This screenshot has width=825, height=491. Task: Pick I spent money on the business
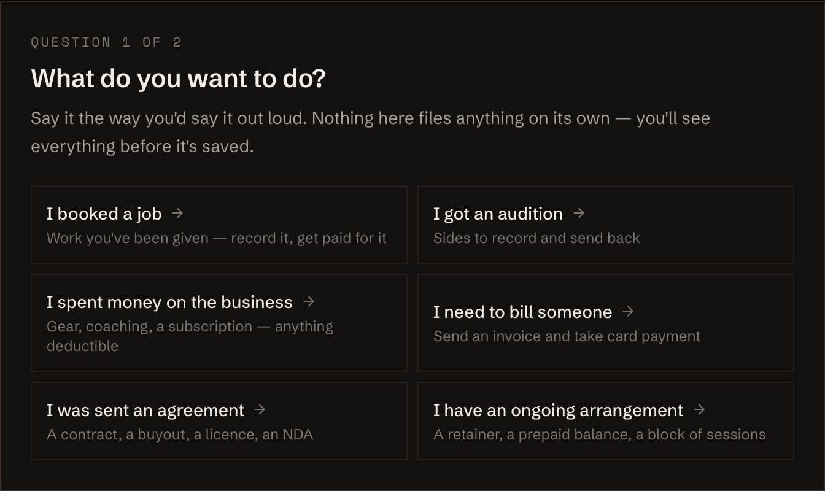[219, 323]
